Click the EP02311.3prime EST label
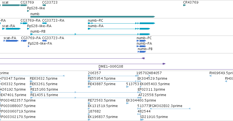233x121 pixels. tap(151, 90)
